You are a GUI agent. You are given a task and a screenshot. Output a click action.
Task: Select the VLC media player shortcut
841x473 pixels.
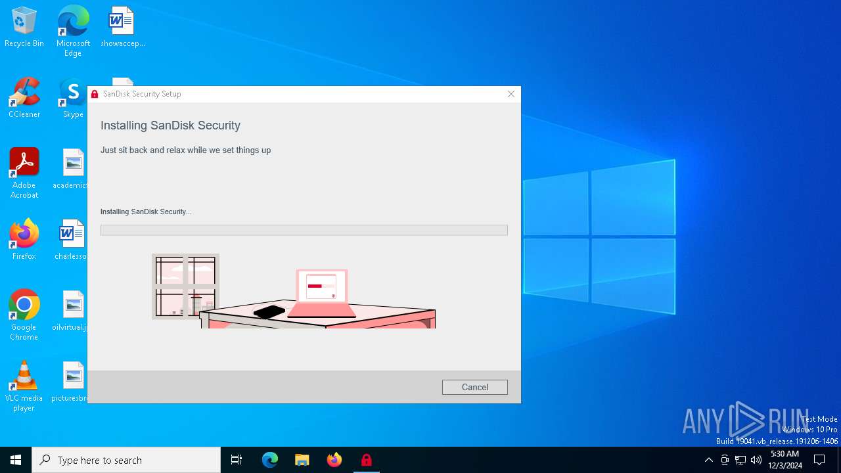tap(24, 386)
